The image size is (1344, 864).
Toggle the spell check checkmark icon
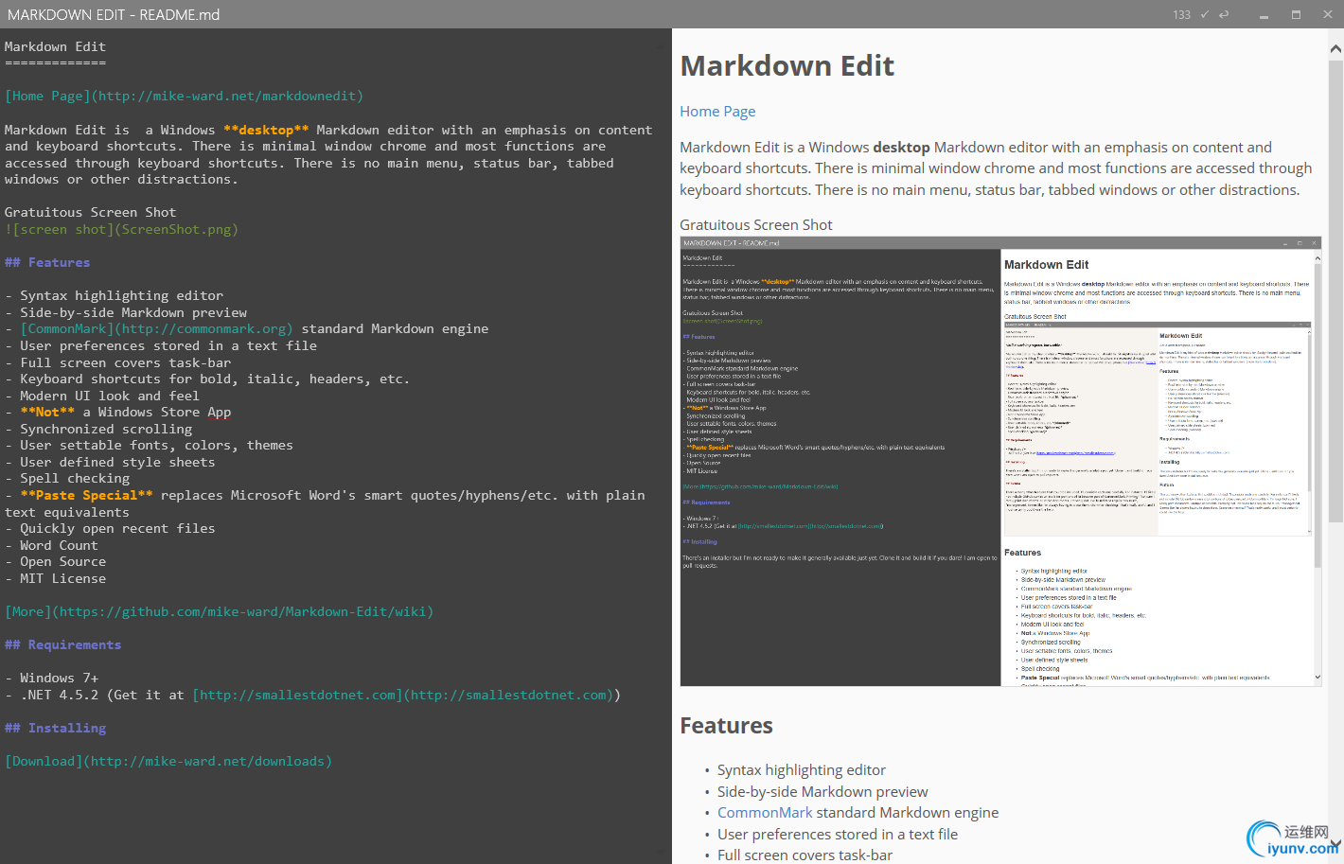click(1205, 14)
